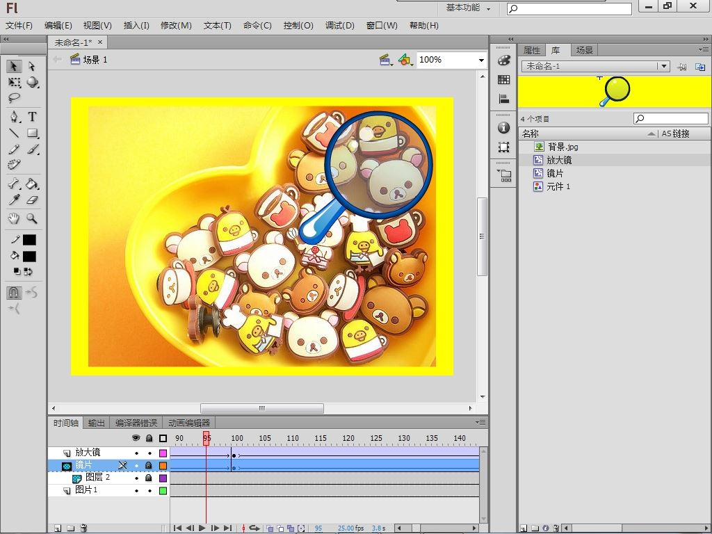The width and height of the screenshot is (712, 534).
Task: Open the timeline panel options menu
Action: point(480,422)
